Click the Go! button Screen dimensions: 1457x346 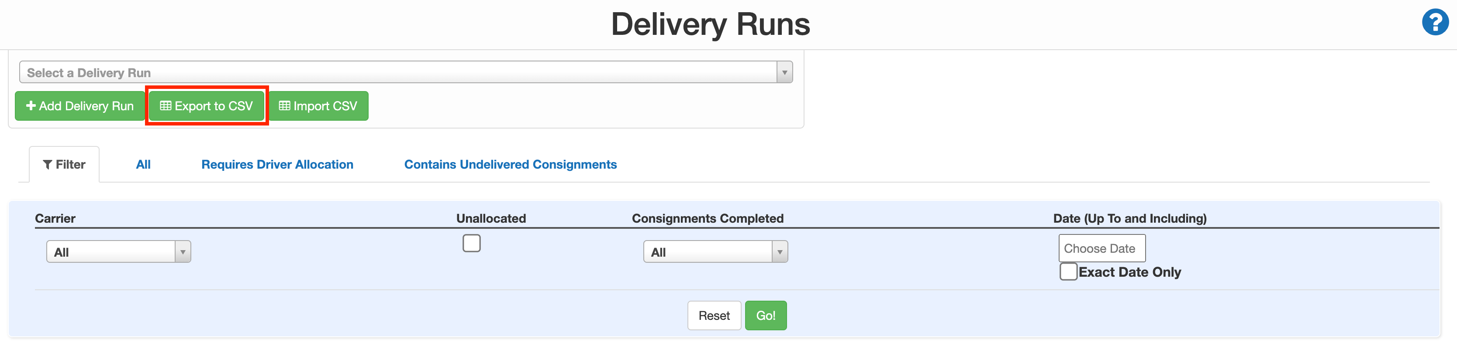coord(766,315)
